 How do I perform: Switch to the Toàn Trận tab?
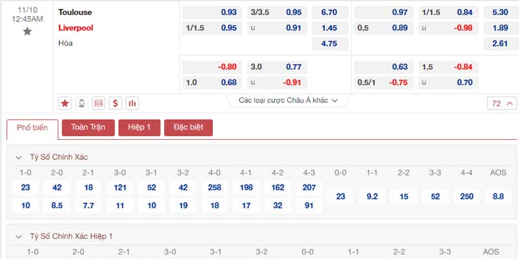click(x=88, y=128)
